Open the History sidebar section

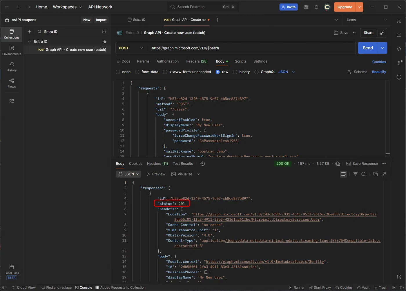pos(12,67)
